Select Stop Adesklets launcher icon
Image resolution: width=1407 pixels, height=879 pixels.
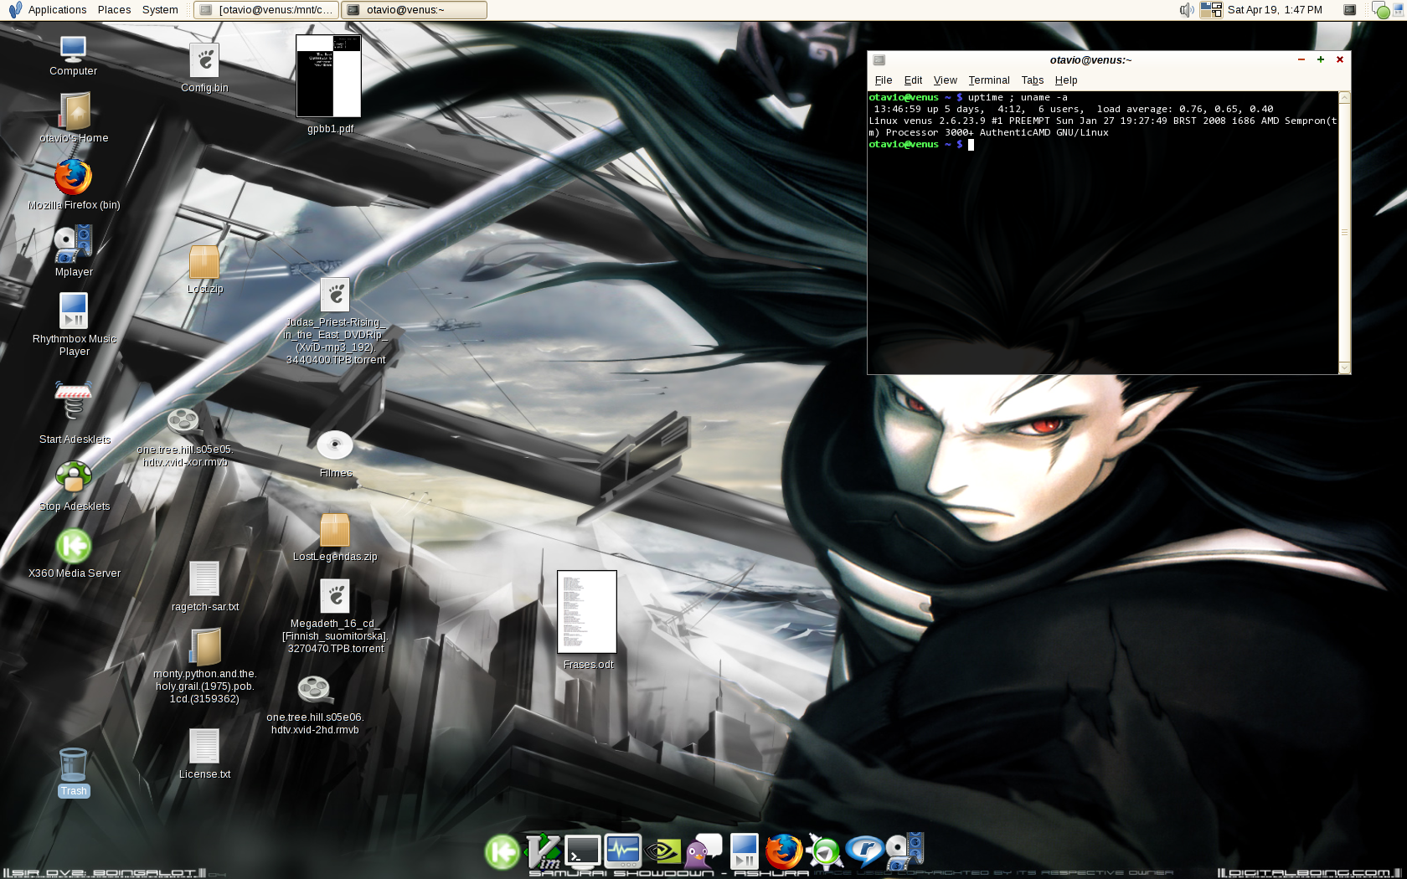(74, 477)
